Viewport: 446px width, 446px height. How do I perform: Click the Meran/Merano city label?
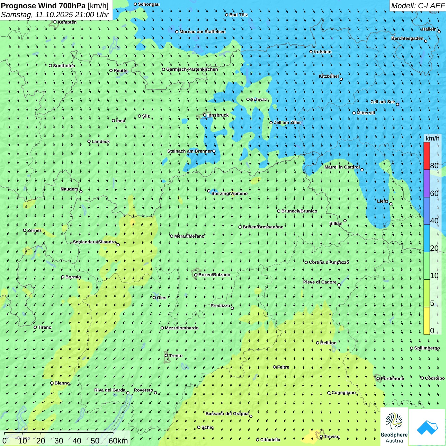click(x=189, y=236)
